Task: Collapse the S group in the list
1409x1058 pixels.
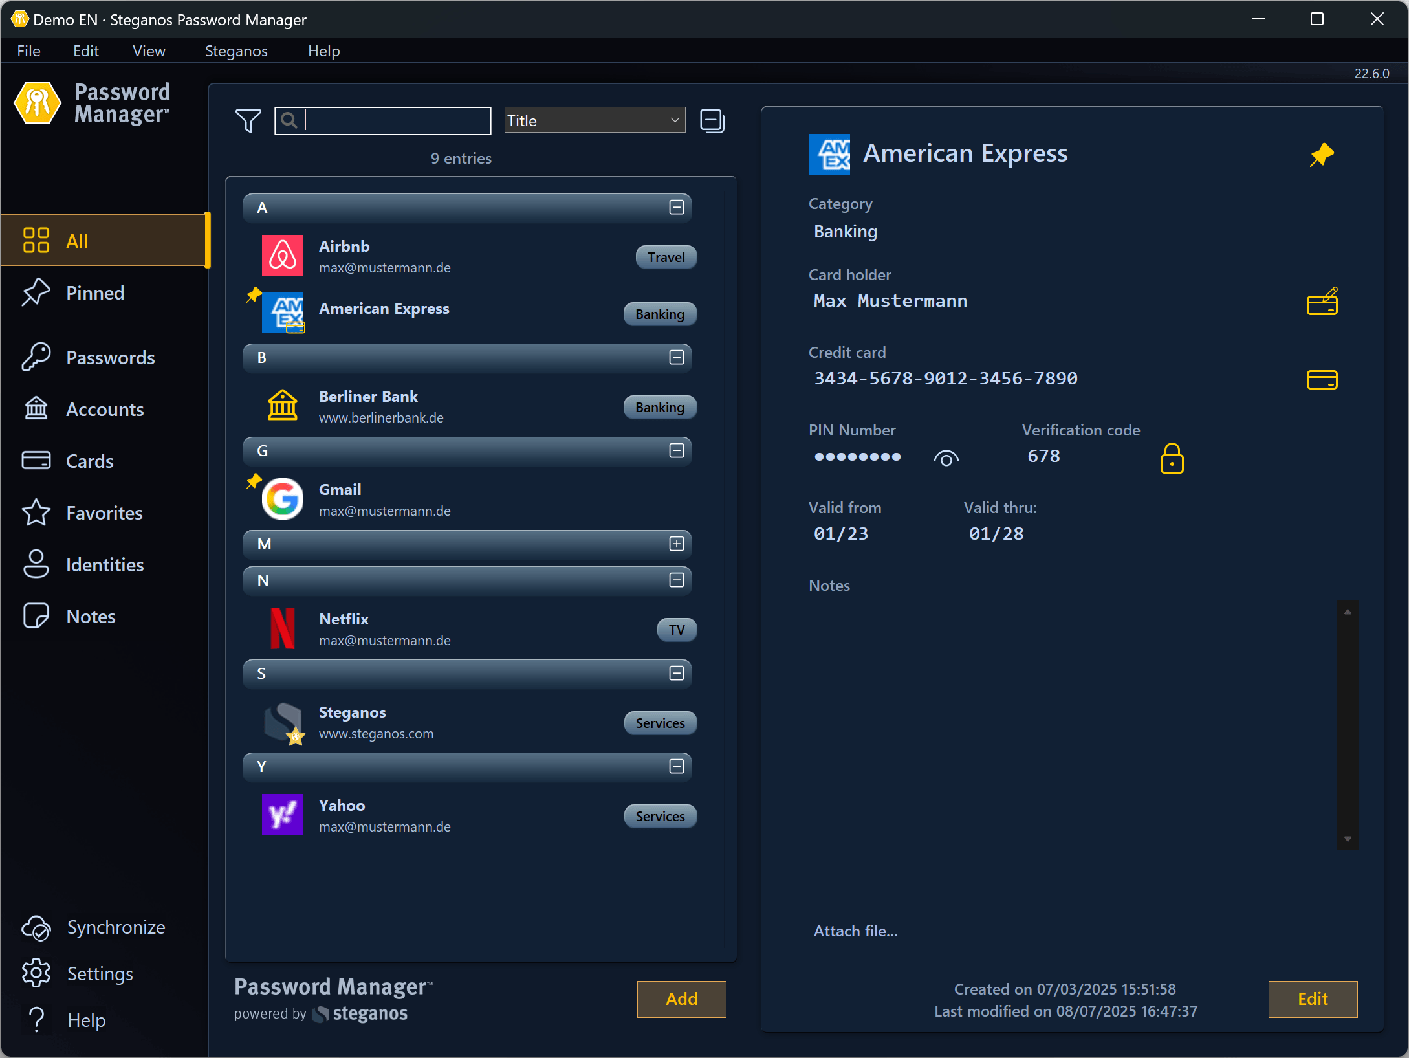Action: click(x=677, y=673)
